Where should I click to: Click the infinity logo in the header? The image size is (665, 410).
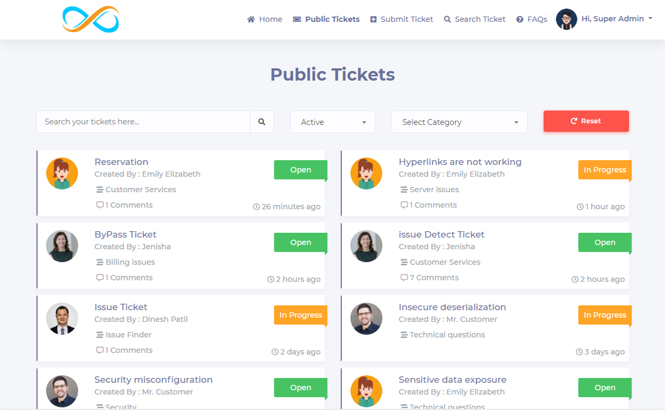click(90, 19)
